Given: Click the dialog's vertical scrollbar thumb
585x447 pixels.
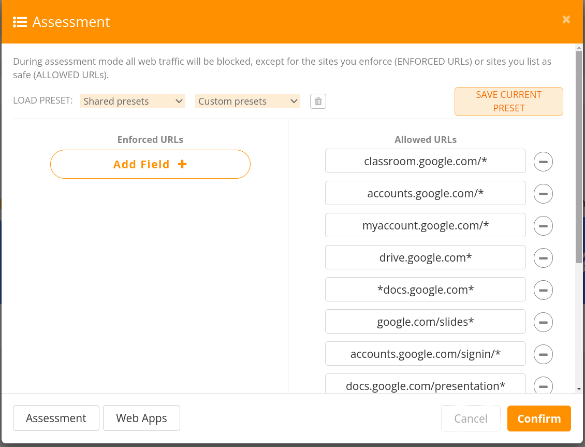Looking at the screenshot, I should coord(579,157).
